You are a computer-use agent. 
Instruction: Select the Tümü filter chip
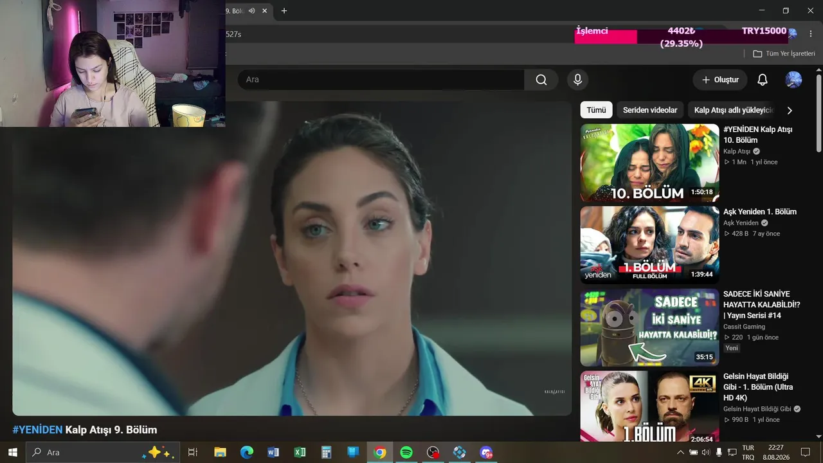(x=596, y=110)
